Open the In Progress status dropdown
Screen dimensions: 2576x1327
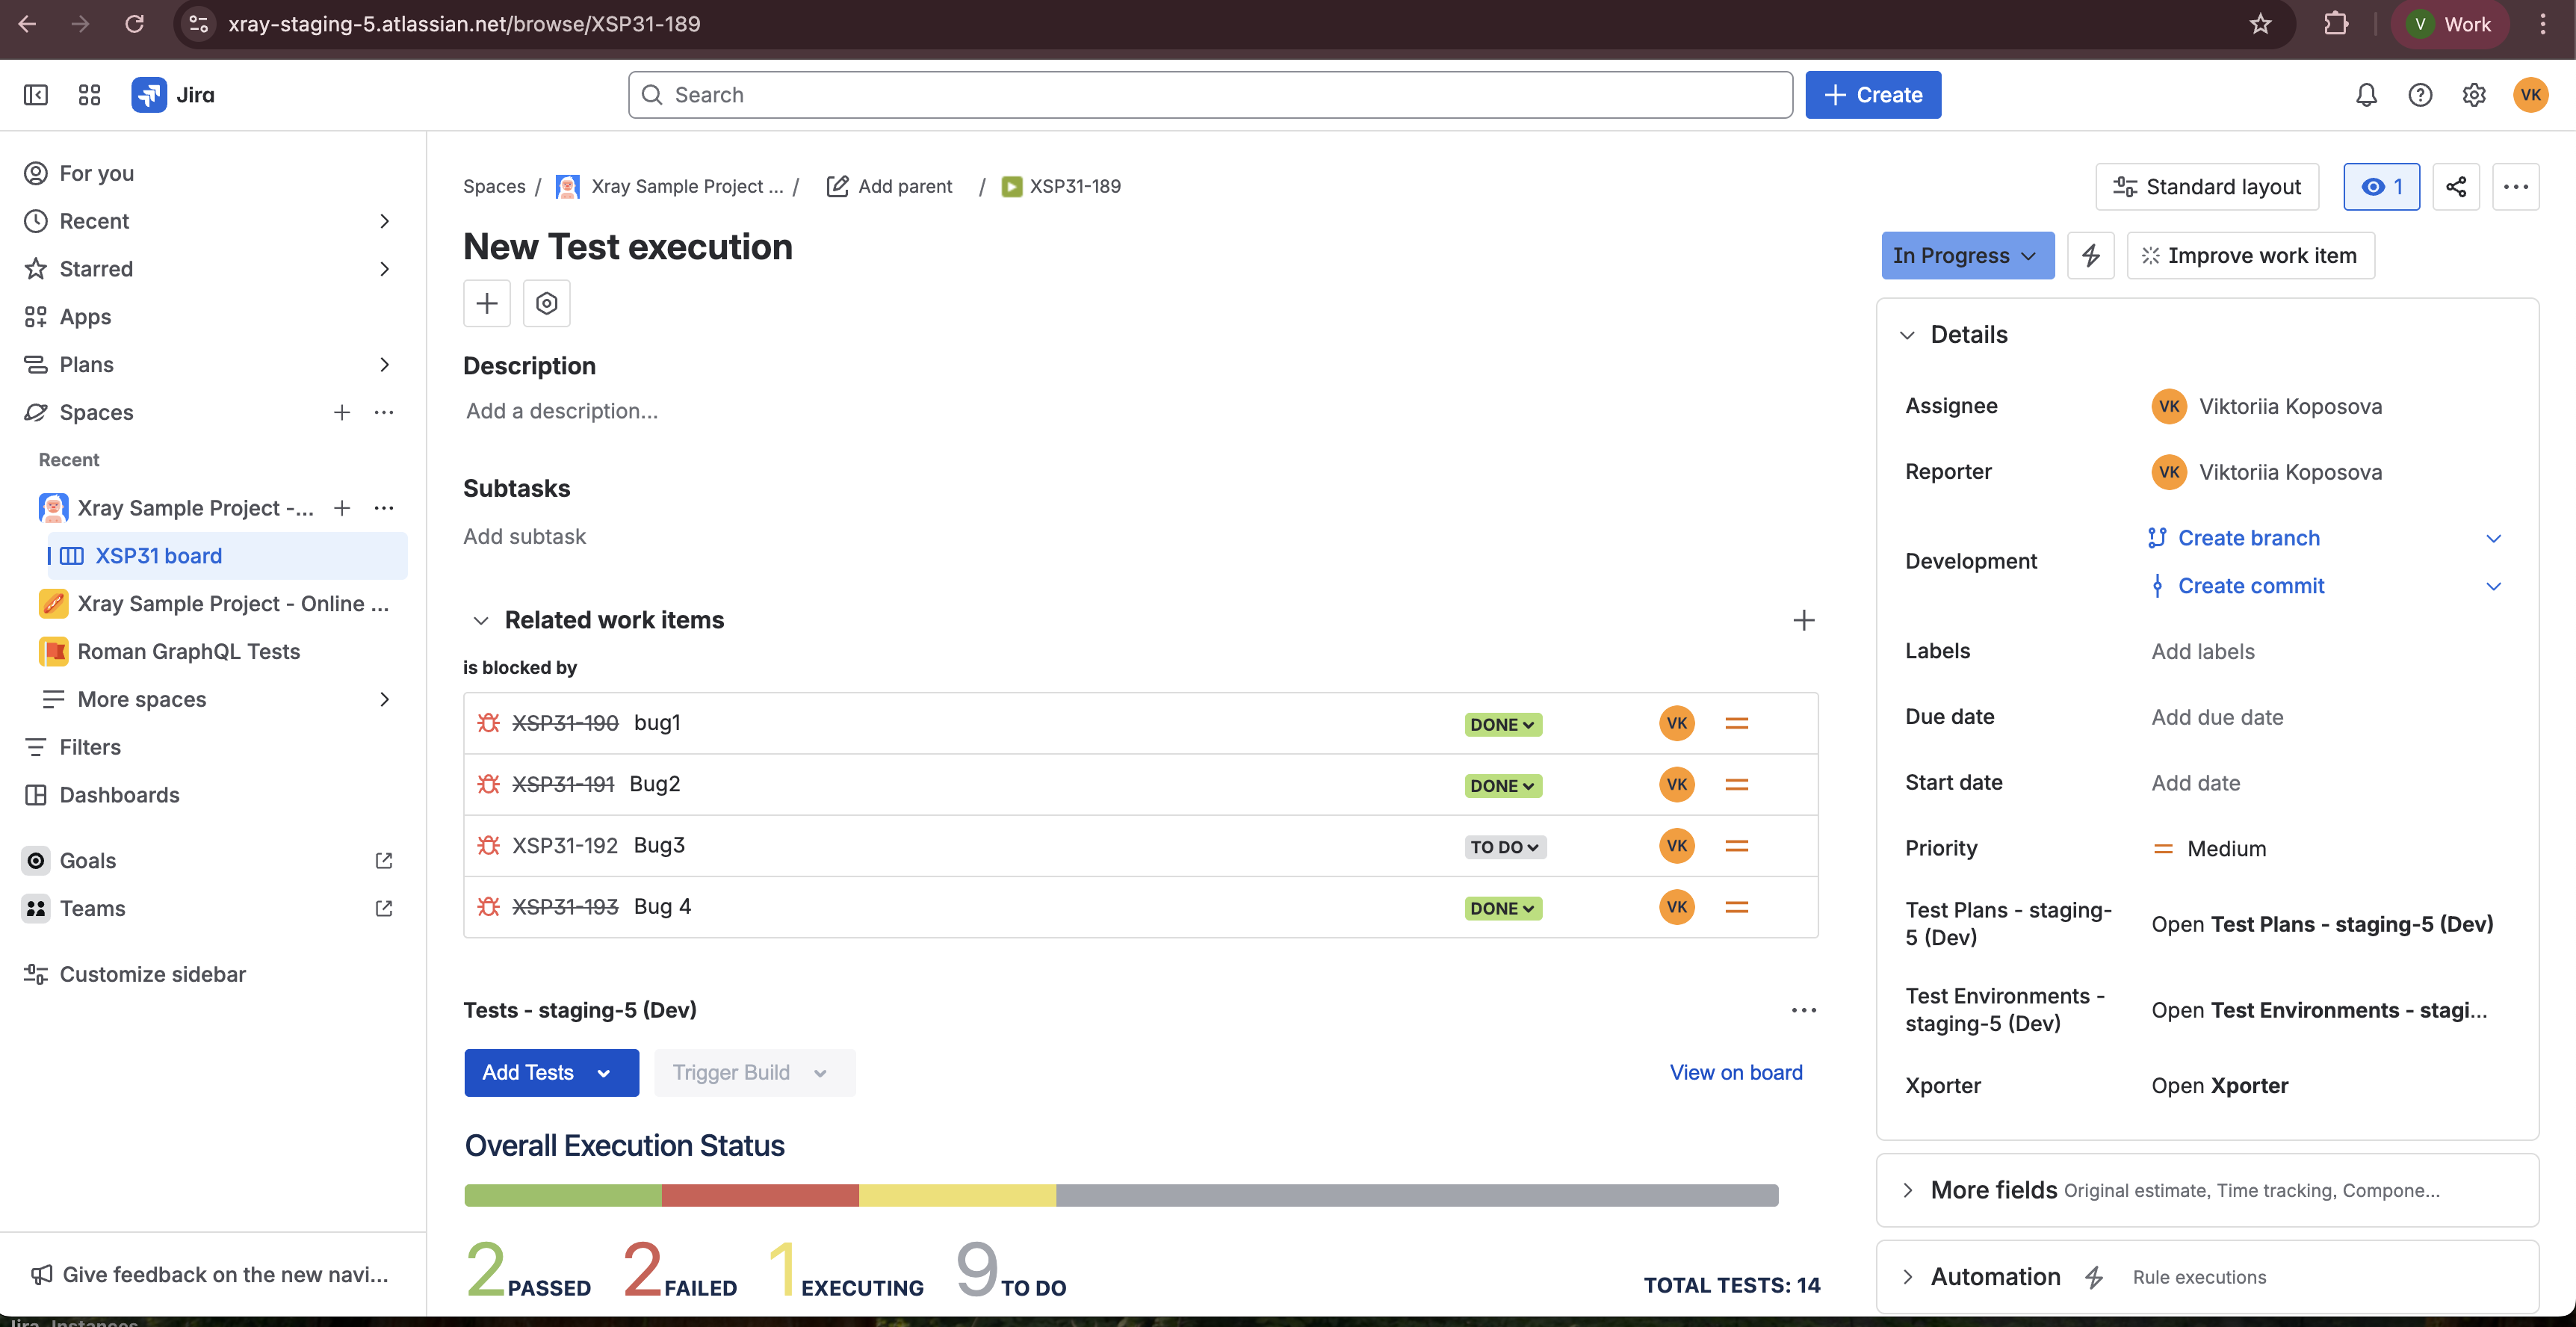[1966, 256]
